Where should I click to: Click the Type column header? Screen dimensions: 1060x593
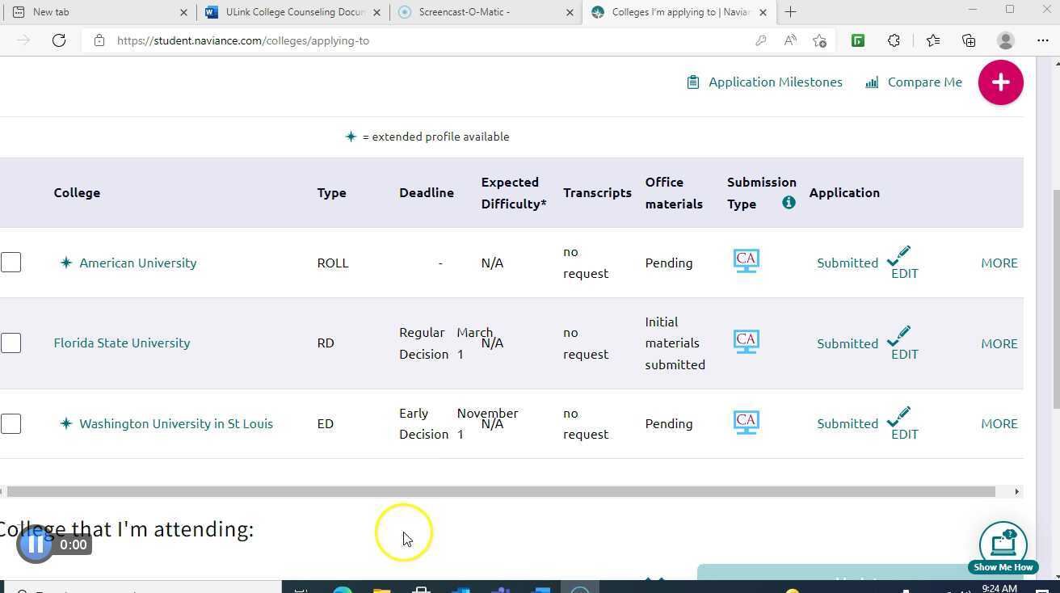click(x=331, y=192)
